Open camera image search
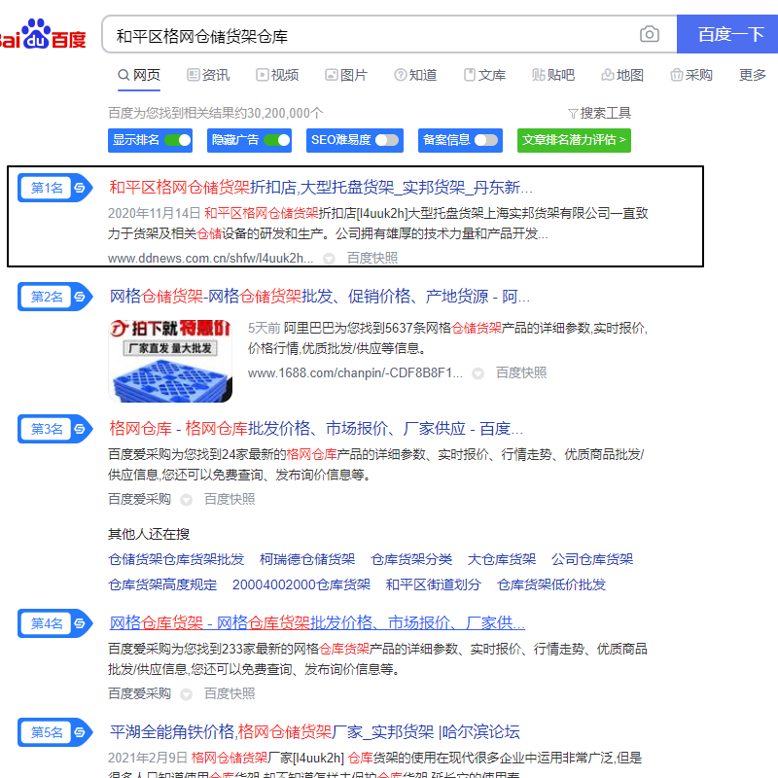The width and height of the screenshot is (778, 778). pyautogui.click(x=649, y=34)
